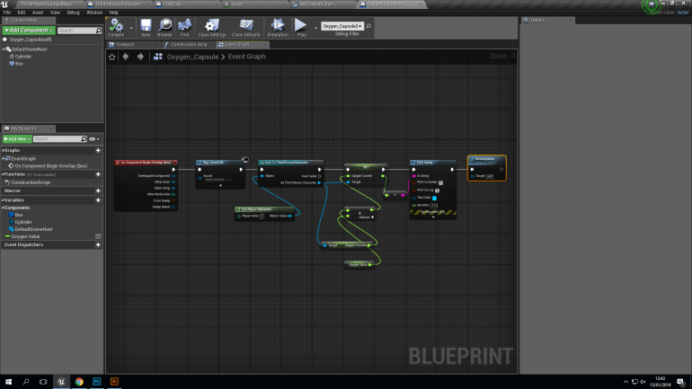Image resolution: width=692 pixels, height=389 pixels.
Task: Open the Compile options dropdown arrow
Action: tap(131, 28)
